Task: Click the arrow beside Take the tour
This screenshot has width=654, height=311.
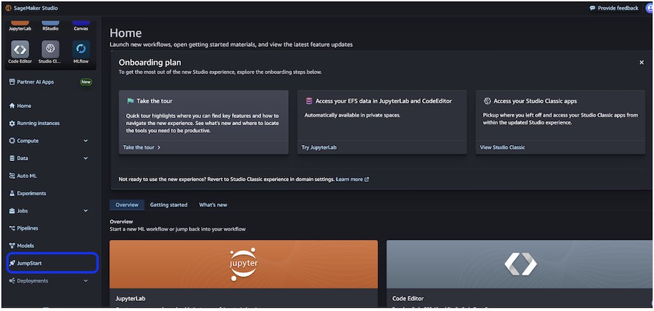Action: tap(159, 148)
